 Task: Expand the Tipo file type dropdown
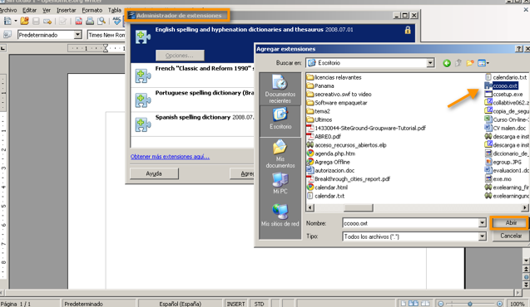point(483,236)
